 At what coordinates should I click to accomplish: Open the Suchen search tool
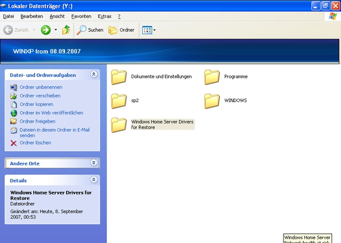(90, 30)
